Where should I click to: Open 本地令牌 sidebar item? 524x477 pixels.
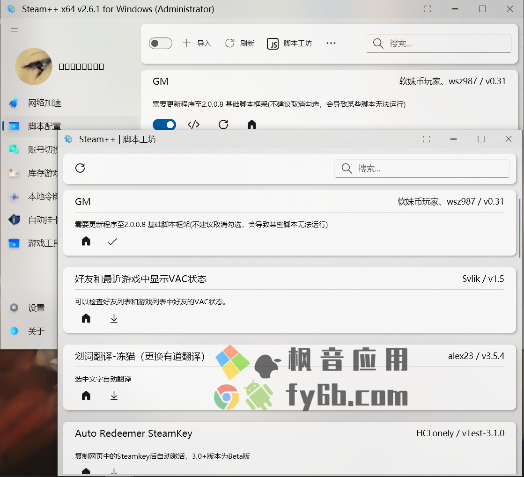[x=31, y=196]
